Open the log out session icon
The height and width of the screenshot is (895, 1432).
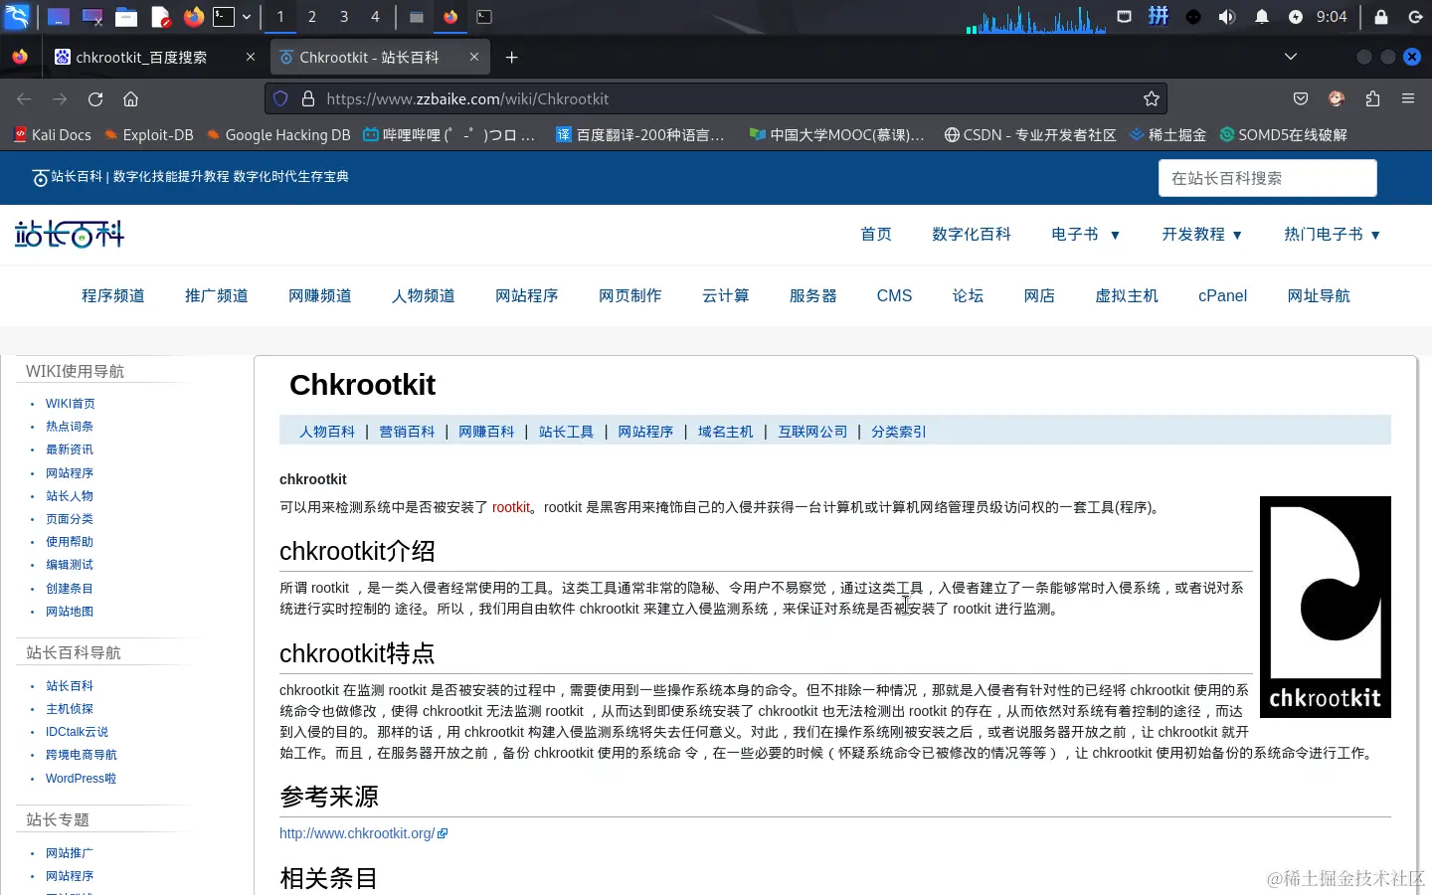tap(1415, 17)
